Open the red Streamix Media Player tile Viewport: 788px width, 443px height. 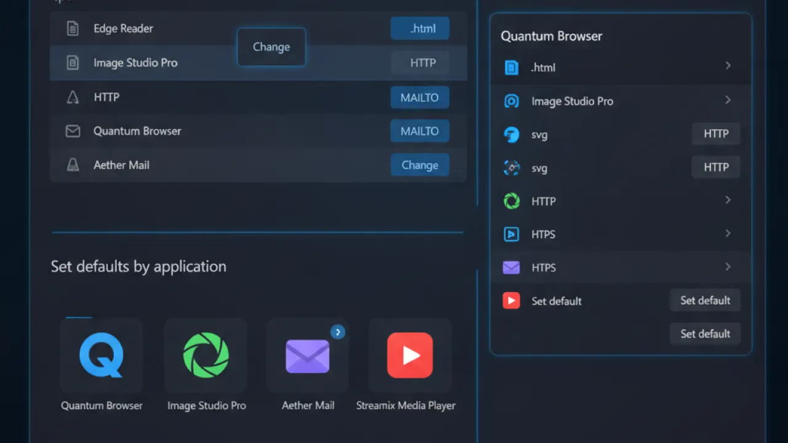click(410, 355)
